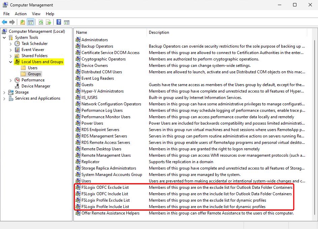Select the Remote Desktop Users group
The image size is (318, 229).
(101, 149)
